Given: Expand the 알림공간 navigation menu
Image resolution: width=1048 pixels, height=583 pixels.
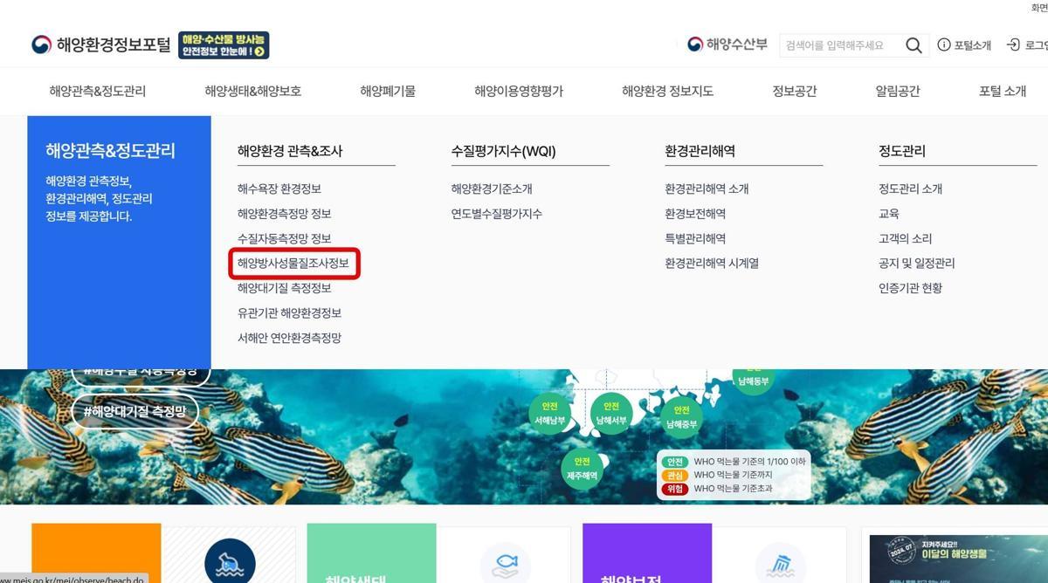Looking at the screenshot, I should pos(898,91).
